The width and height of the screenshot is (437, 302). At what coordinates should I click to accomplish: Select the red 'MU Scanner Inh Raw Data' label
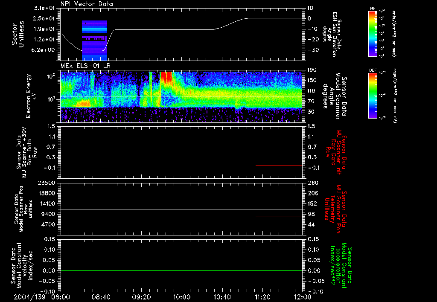(x=336, y=152)
